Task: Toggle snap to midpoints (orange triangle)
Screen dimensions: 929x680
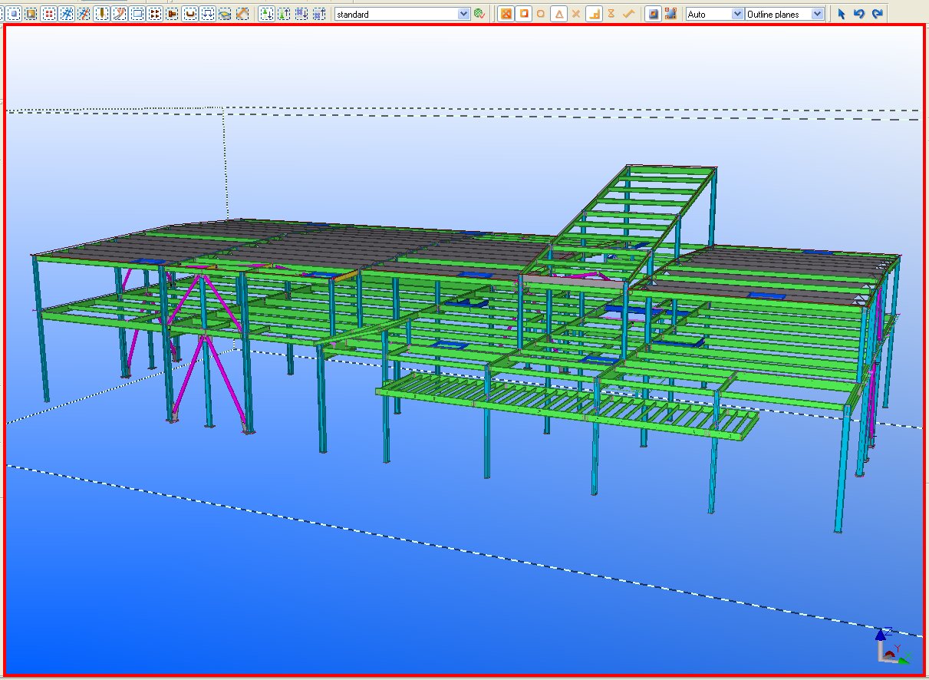Action: coord(559,14)
